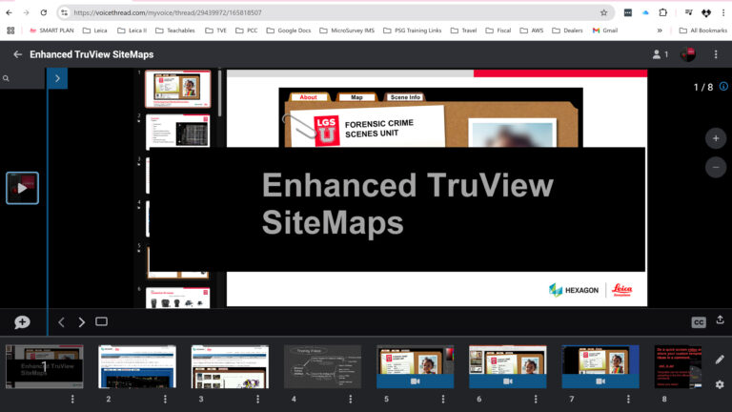Toggle the full-screen rectangle view icon
This screenshot has height=412, width=732.
[101, 322]
